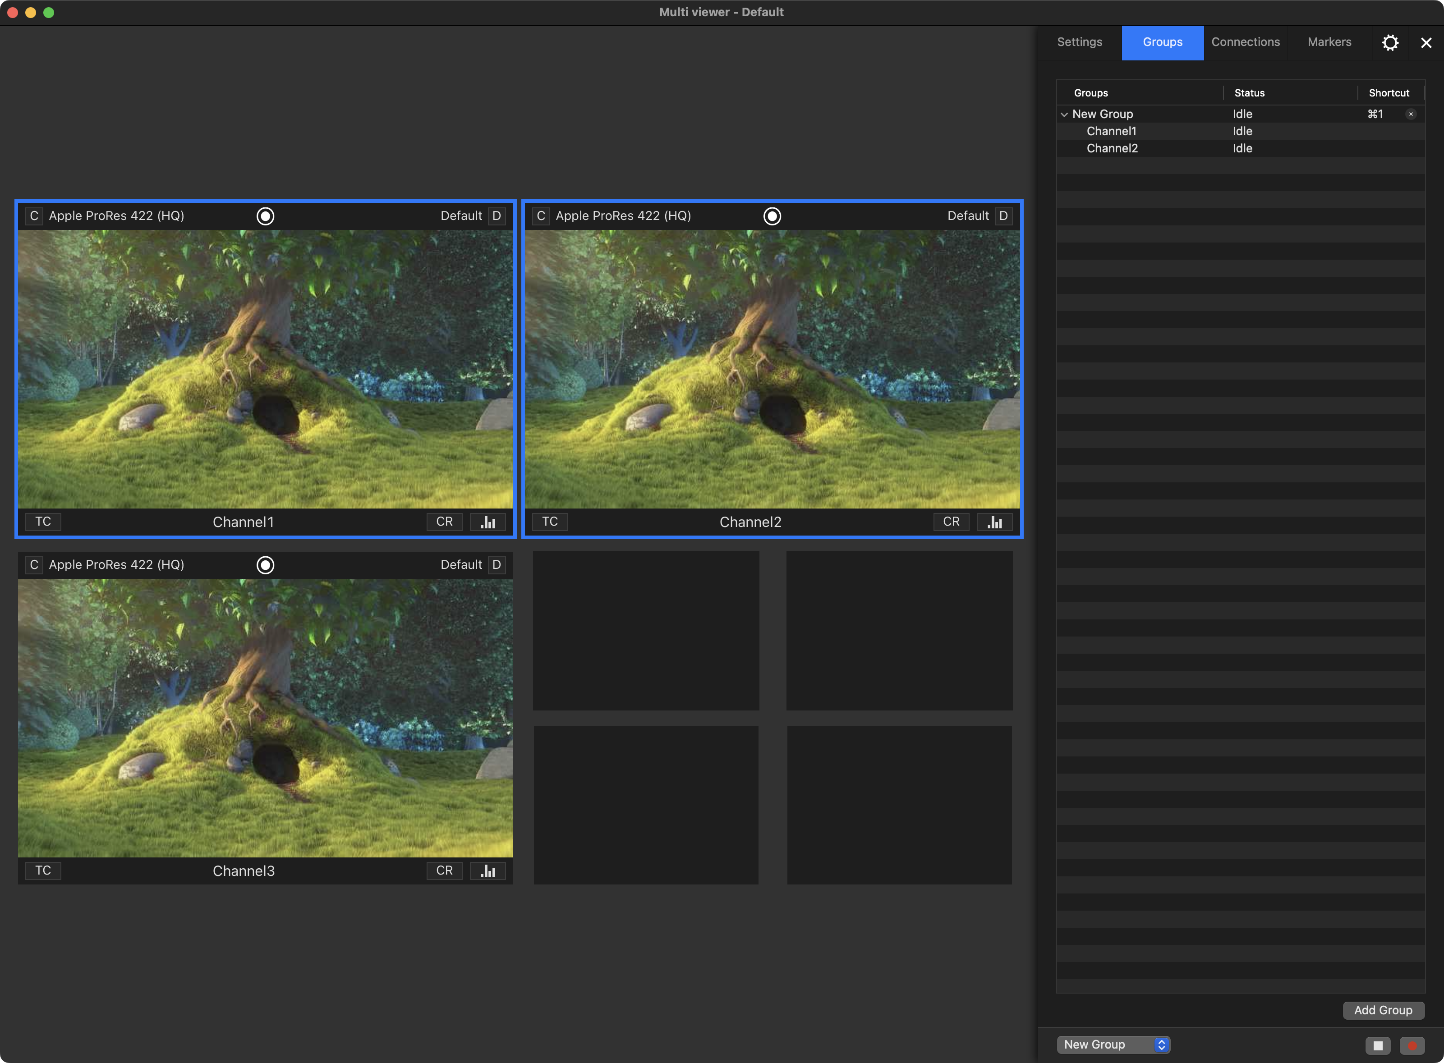Select the Channel2 video preview
This screenshot has width=1444, height=1063.
coord(772,369)
